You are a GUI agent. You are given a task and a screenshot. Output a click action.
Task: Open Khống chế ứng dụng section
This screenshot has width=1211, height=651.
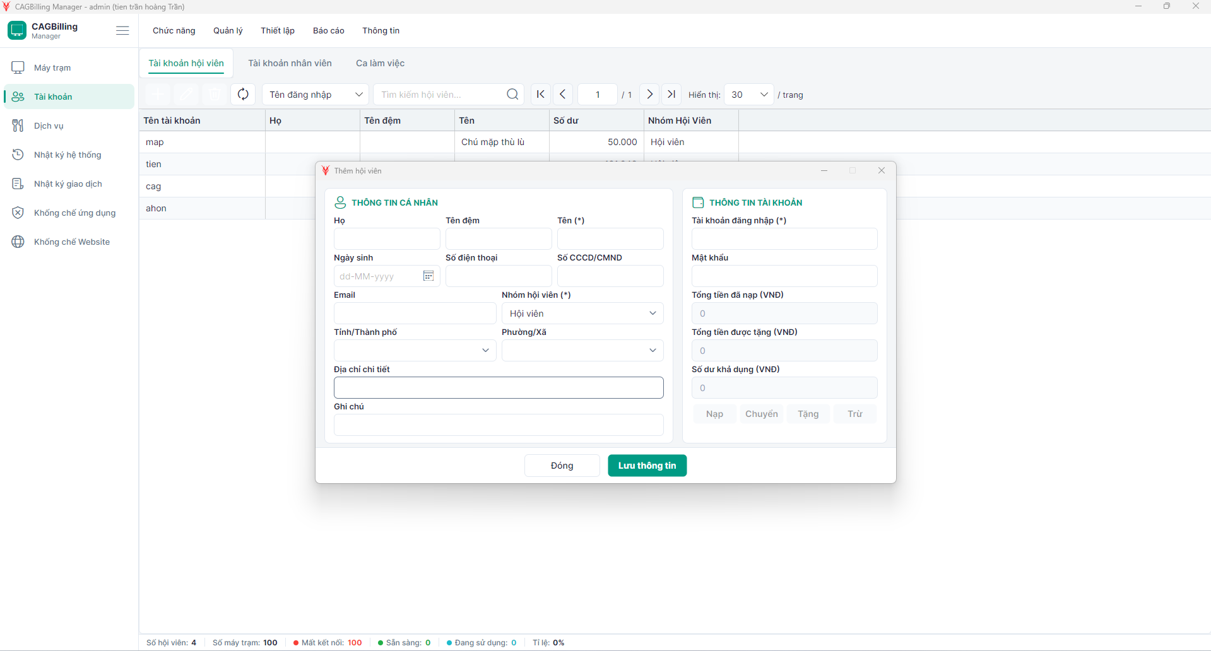tap(68, 213)
